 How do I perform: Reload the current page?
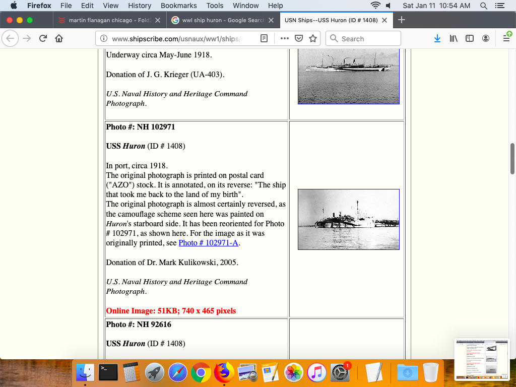coord(43,39)
